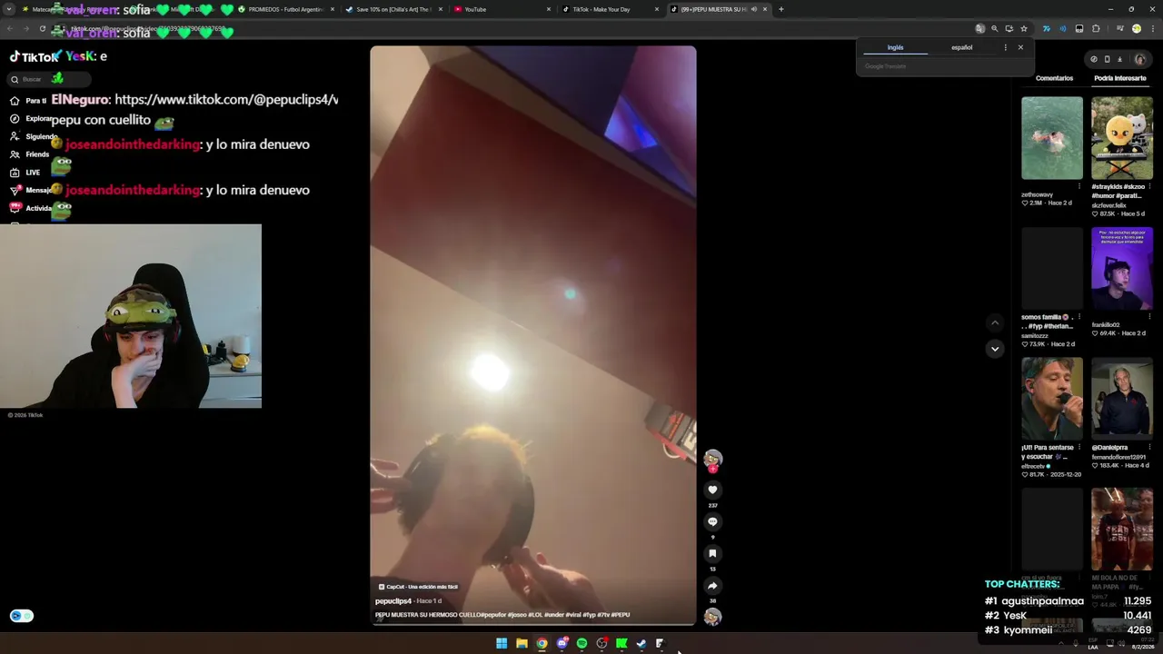
Task: Click pepuclips4 username under video
Action: 393,601
